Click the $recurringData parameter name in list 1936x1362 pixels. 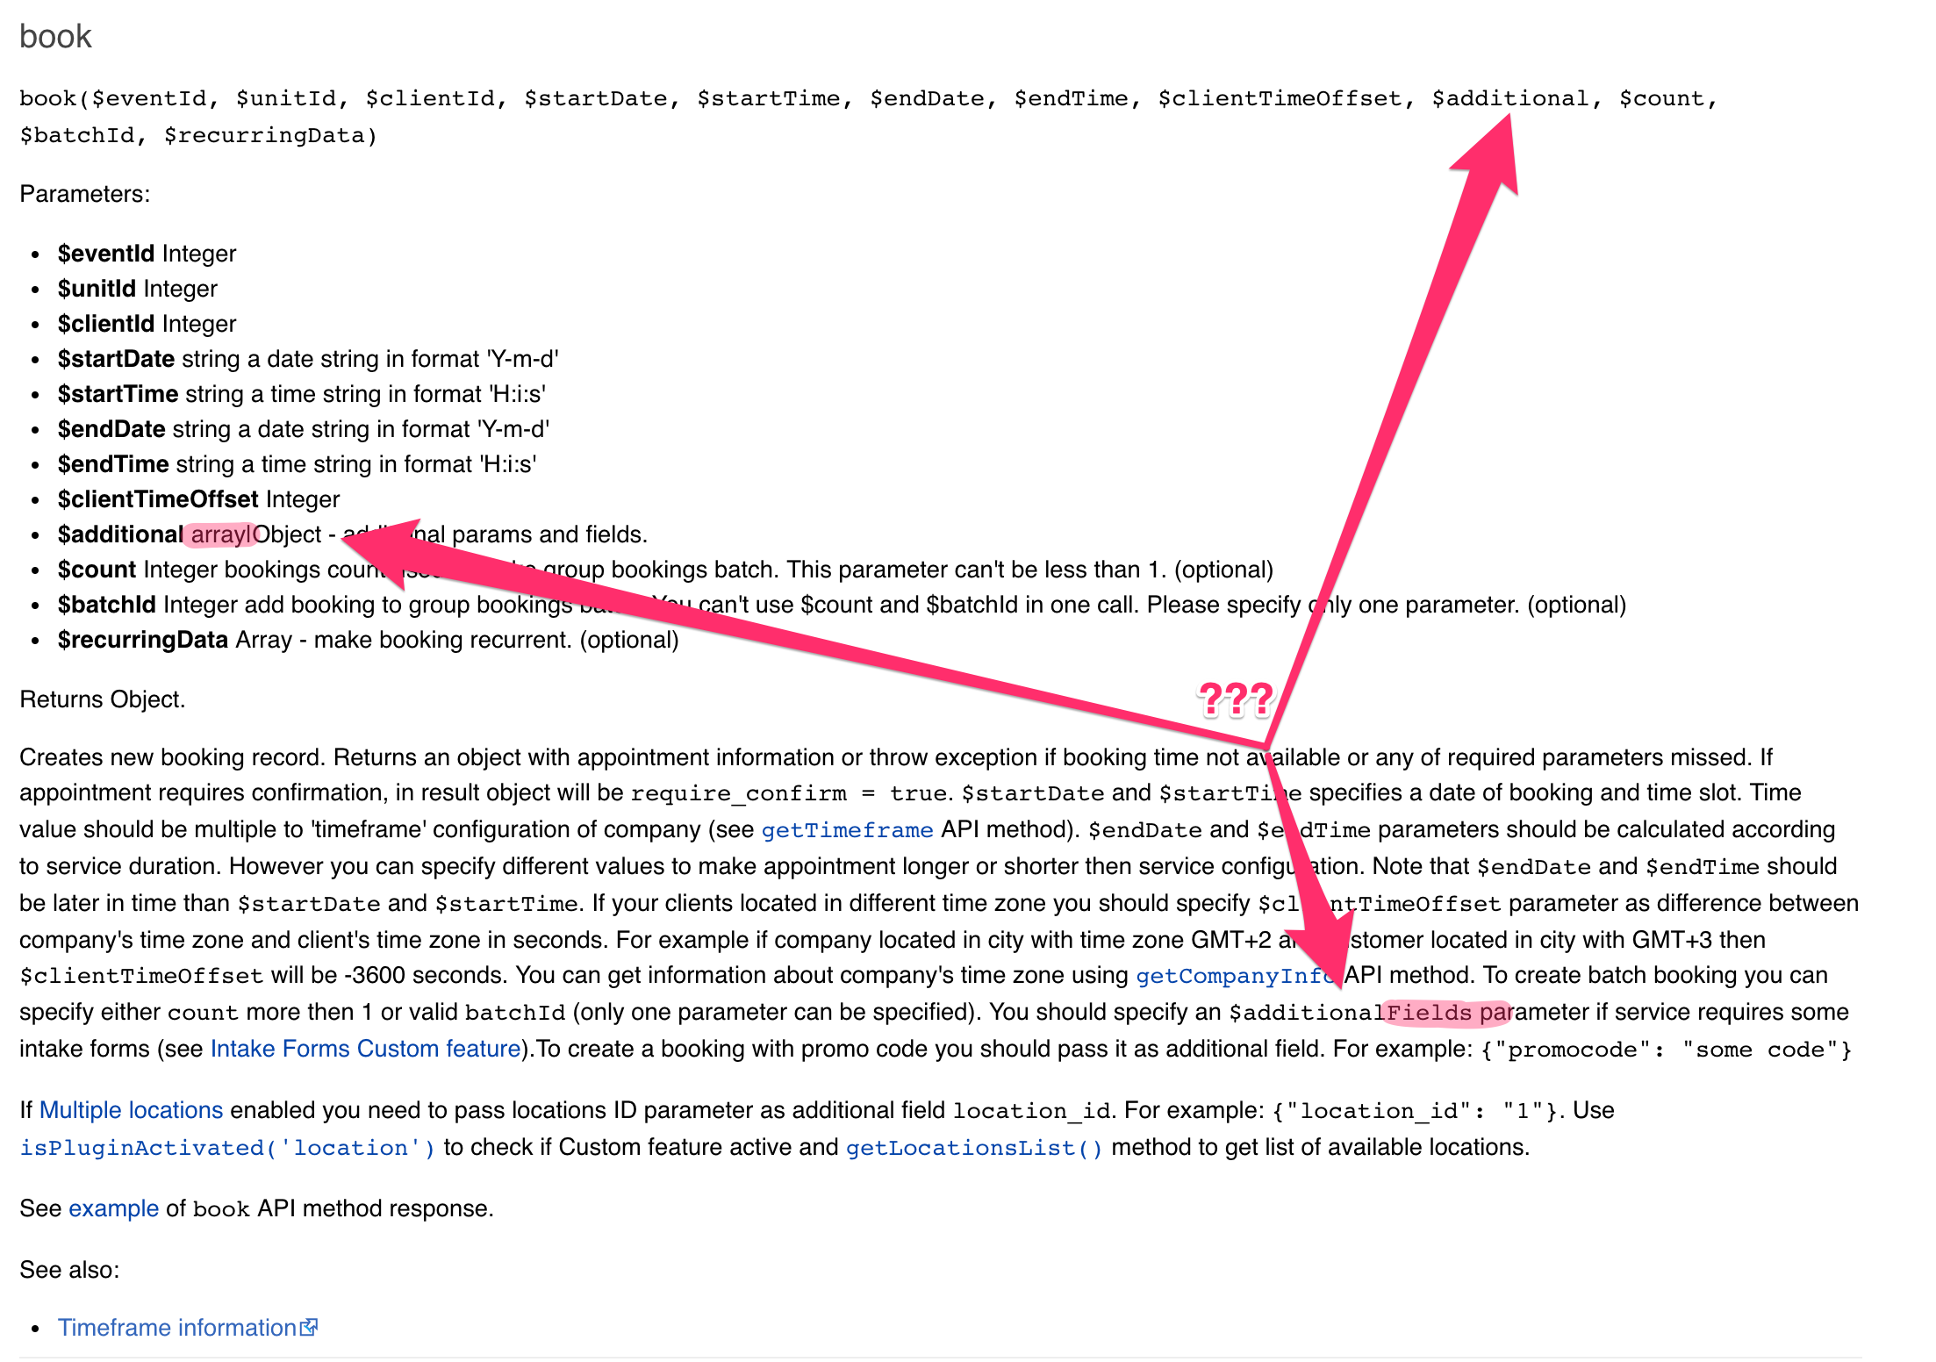point(142,640)
